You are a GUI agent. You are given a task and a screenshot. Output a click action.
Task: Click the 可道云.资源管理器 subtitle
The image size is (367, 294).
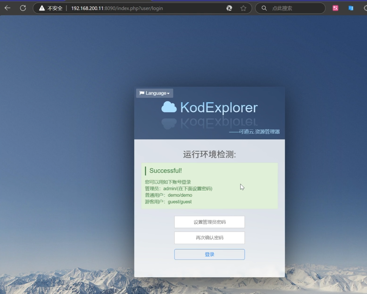click(x=254, y=132)
